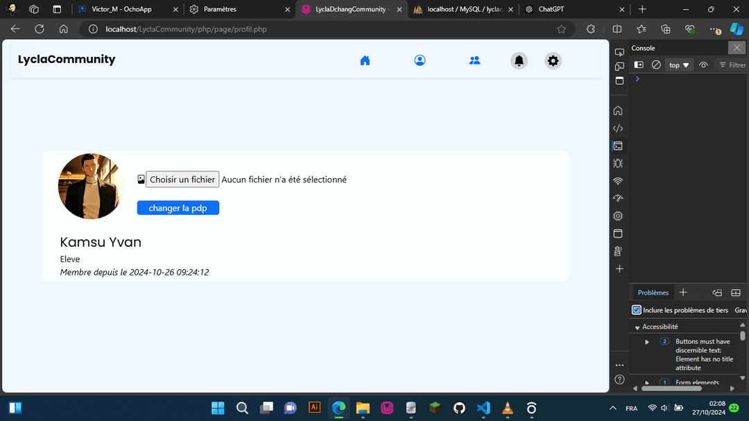Add the page to favorites with star icon
This screenshot has height=421, width=749.
[561, 29]
